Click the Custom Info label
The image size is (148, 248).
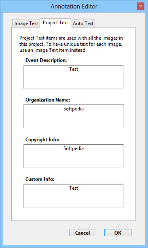click(40, 179)
